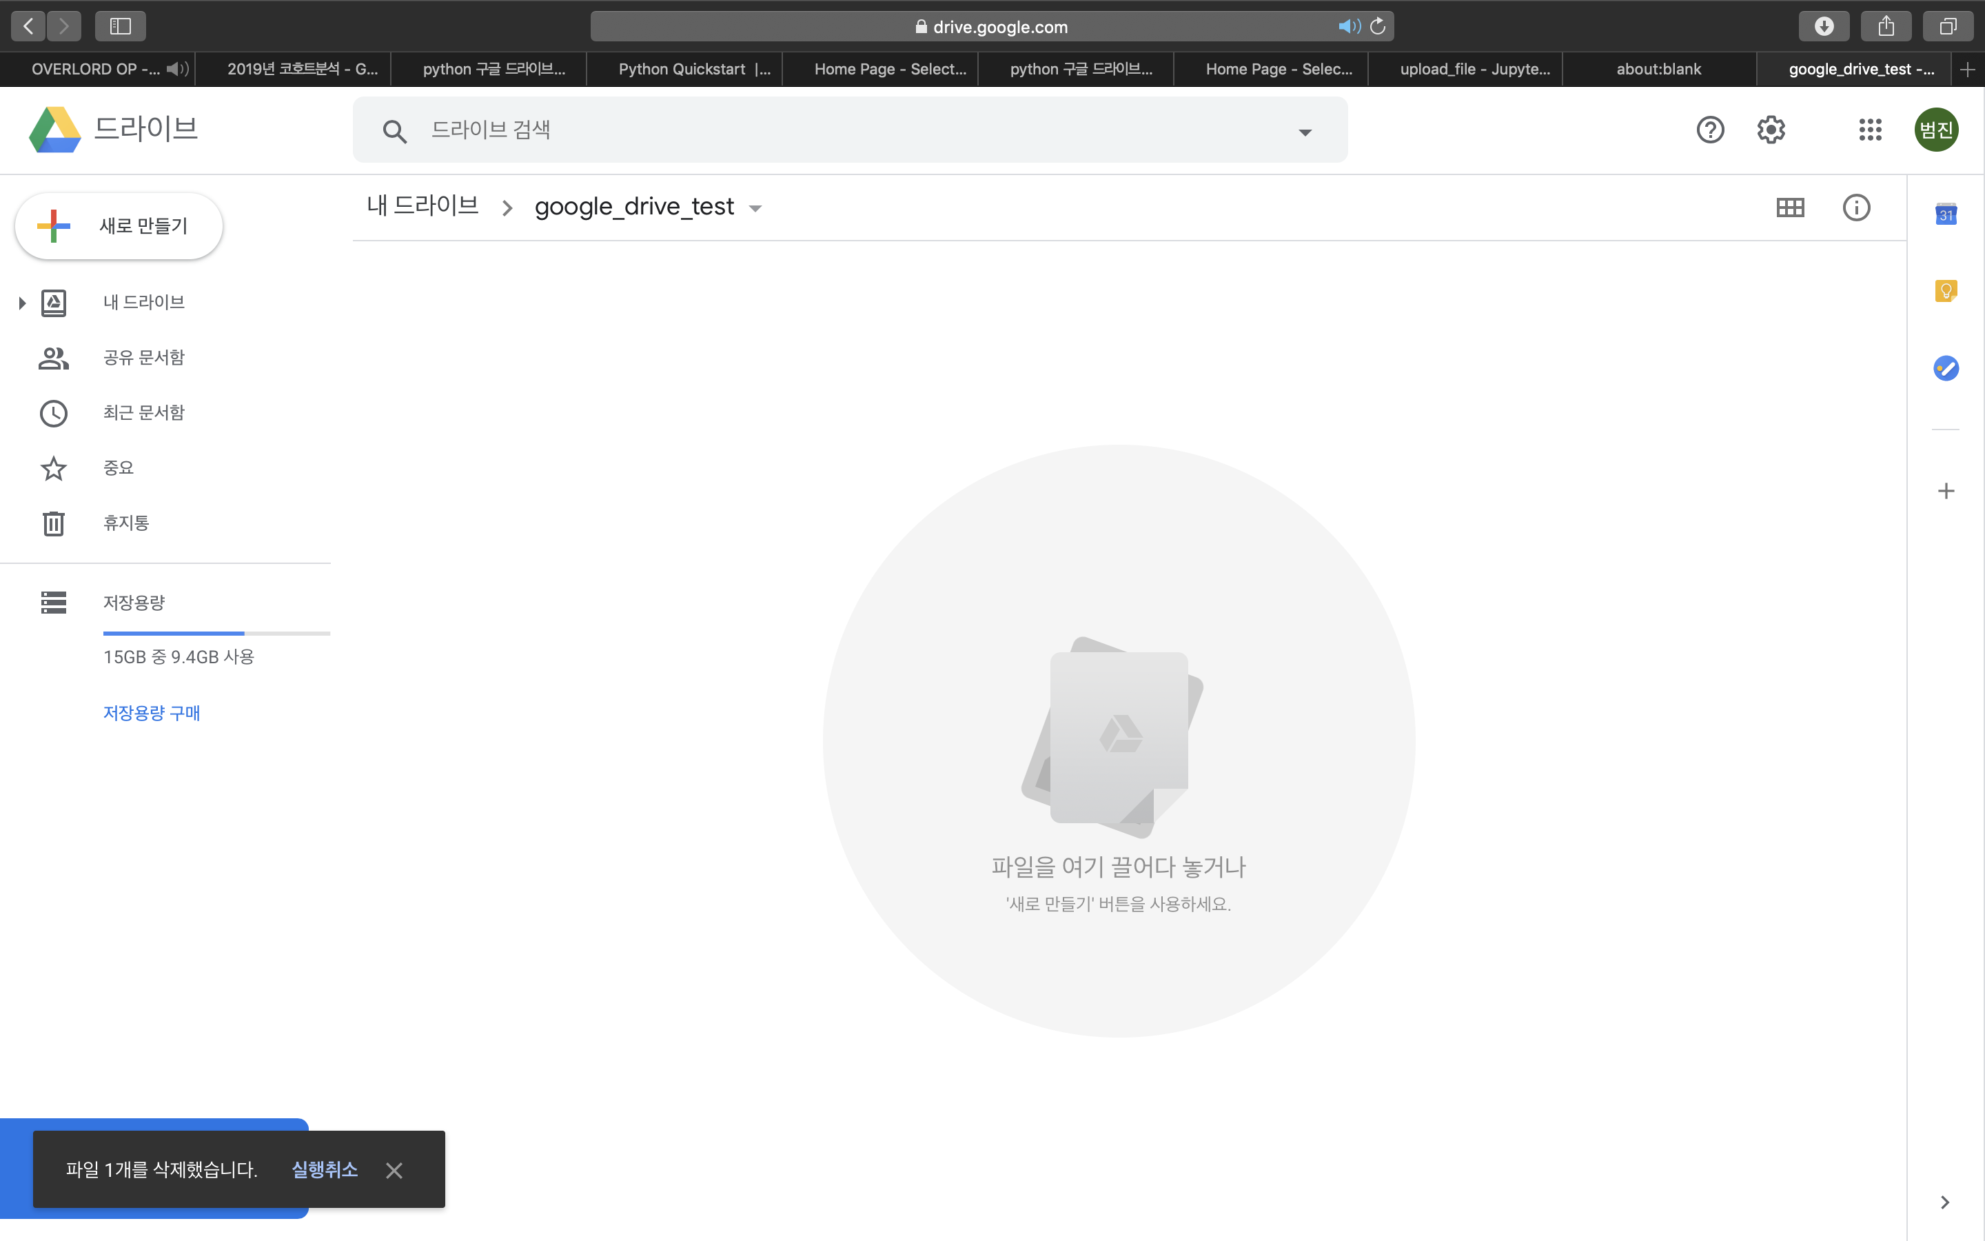Click the storage usage progress bar

tap(216, 633)
